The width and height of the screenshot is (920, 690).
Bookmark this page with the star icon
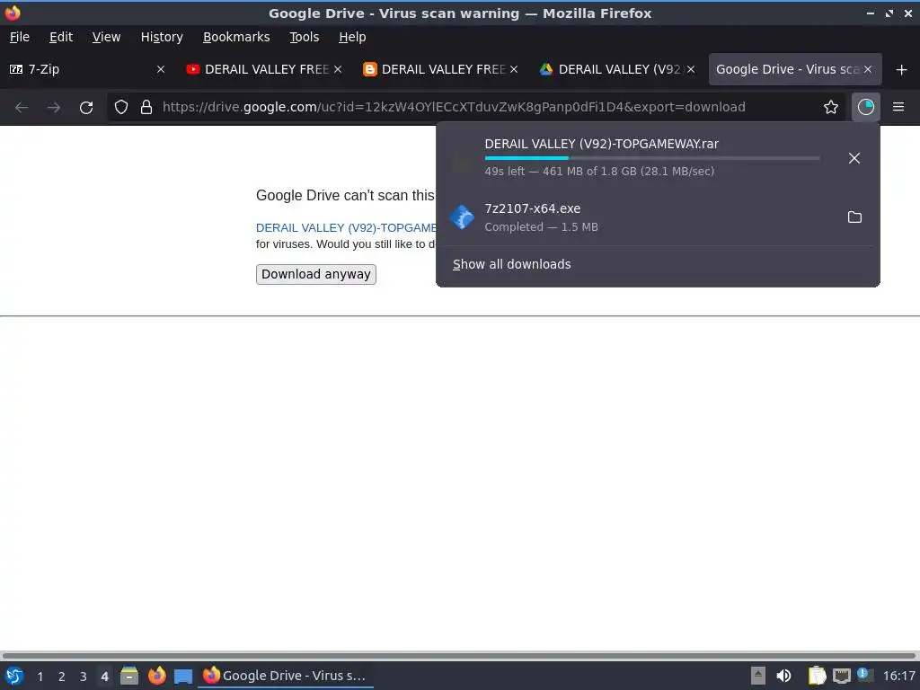(x=831, y=107)
